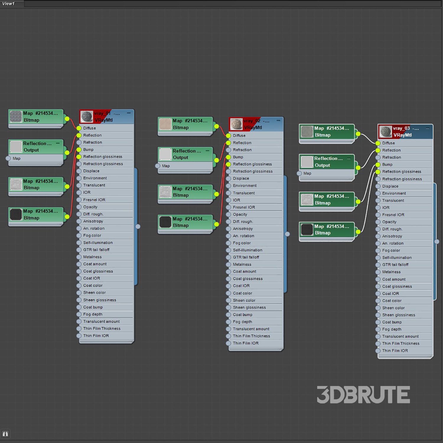Click the black bitmap thumbnail left of vray_01
443x443 pixels.
click(16, 214)
